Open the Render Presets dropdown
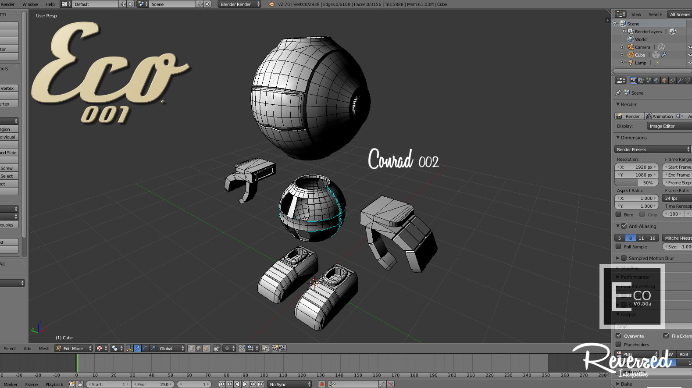The image size is (692, 388). coord(653,149)
